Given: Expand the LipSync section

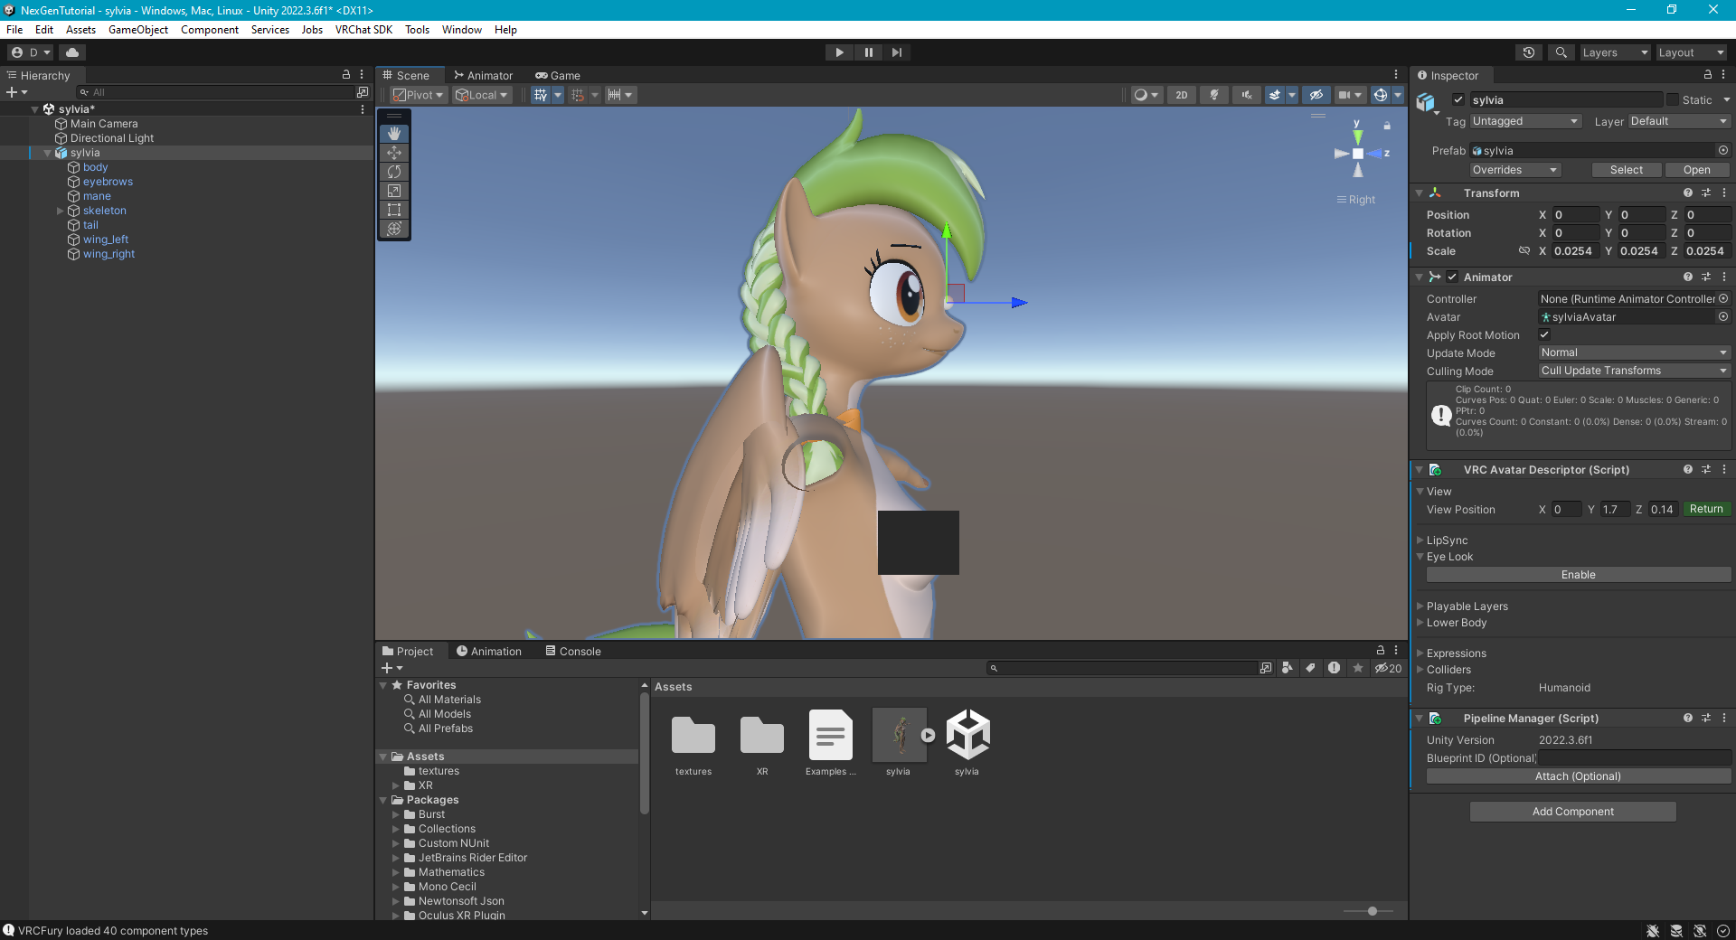Looking at the screenshot, I should tap(1420, 540).
